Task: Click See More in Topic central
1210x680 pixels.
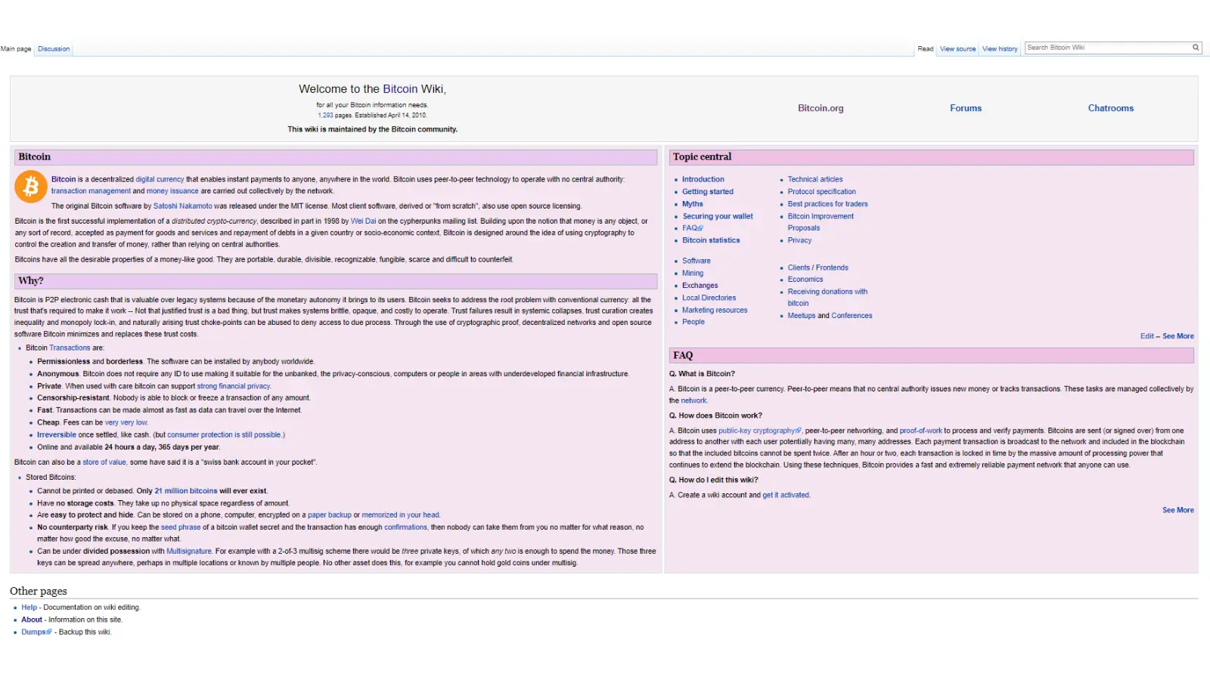Action: click(x=1178, y=336)
